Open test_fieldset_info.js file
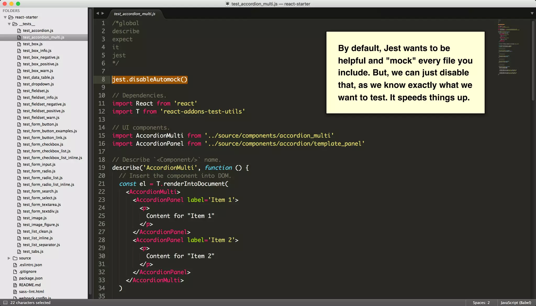Image resolution: width=536 pixels, height=306 pixels. coord(40,97)
